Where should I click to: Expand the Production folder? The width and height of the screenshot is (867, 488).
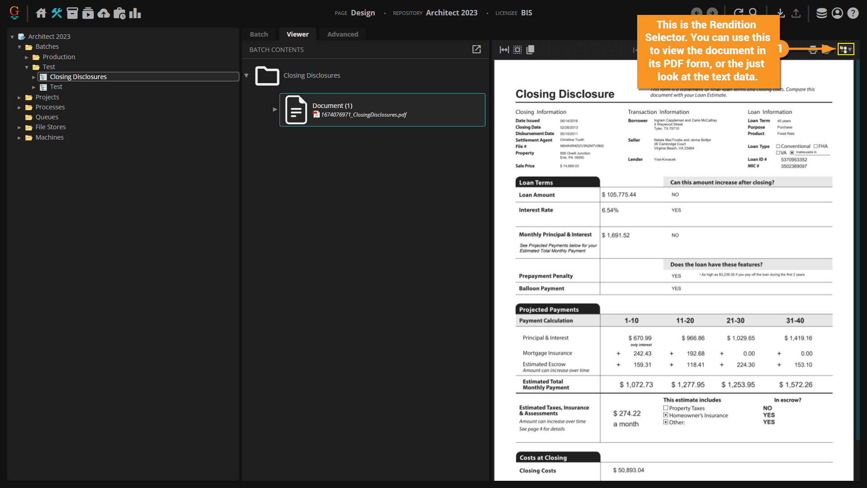pyautogui.click(x=27, y=57)
